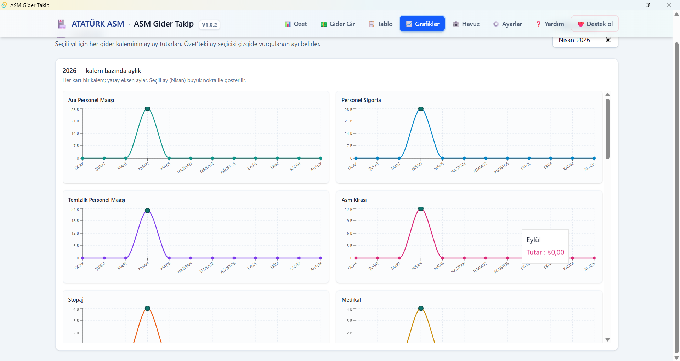
Task: Click the KASIM axis label under Ara Personel Maaşı chart
Action: coord(295,166)
